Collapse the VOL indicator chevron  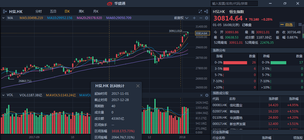pyautogui.click(x=3, y=95)
